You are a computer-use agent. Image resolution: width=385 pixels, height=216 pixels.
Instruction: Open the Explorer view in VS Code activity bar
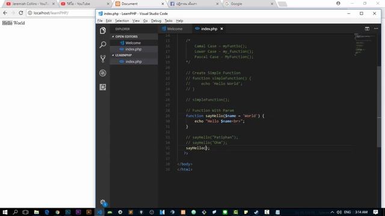coord(103,31)
